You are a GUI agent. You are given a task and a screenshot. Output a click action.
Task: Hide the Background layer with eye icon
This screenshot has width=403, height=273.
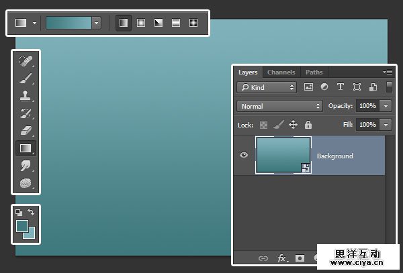tap(244, 156)
